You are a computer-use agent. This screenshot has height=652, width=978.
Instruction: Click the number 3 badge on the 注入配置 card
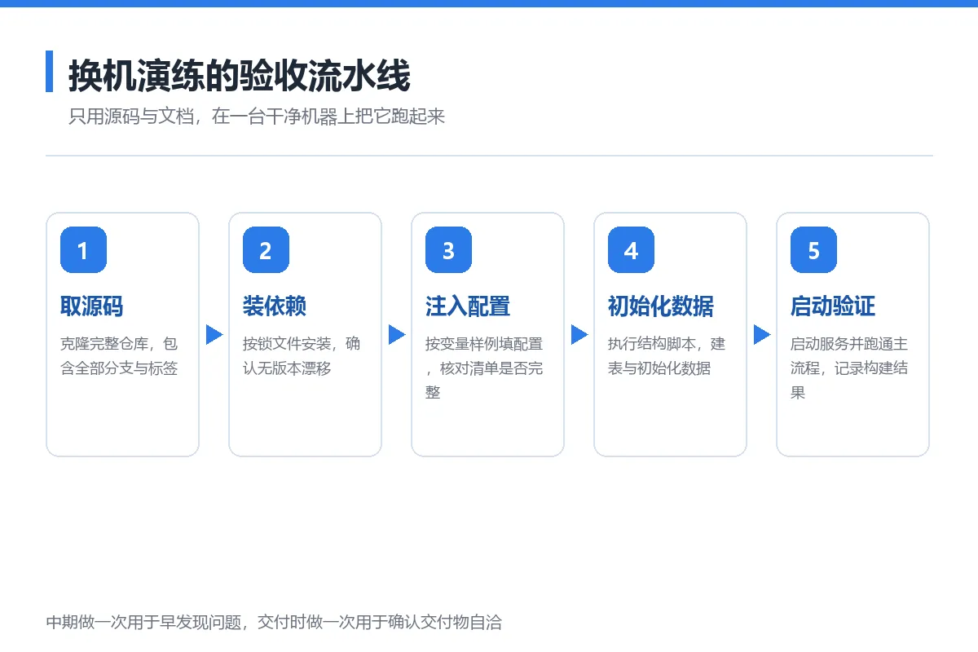pos(448,250)
